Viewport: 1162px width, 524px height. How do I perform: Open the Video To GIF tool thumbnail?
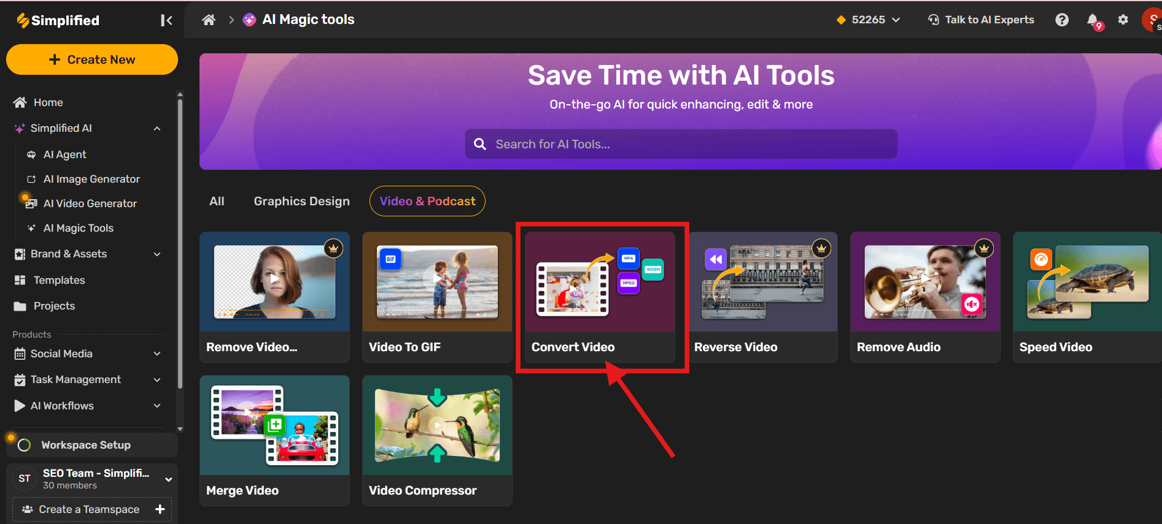[x=437, y=282]
